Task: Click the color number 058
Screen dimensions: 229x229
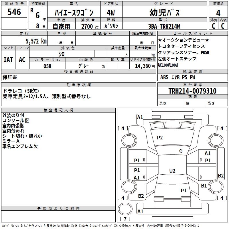Action: click(x=48, y=66)
